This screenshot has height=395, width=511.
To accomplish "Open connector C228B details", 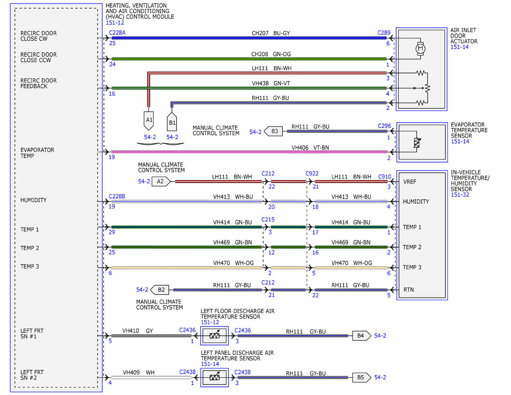I will click(x=118, y=196).
